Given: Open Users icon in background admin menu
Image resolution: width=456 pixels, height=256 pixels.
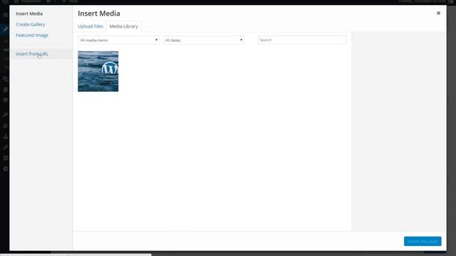Looking at the screenshot, I should click(x=5, y=137).
